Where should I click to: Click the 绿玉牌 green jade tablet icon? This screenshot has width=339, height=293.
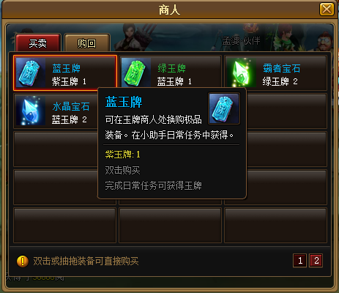pos(136,73)
